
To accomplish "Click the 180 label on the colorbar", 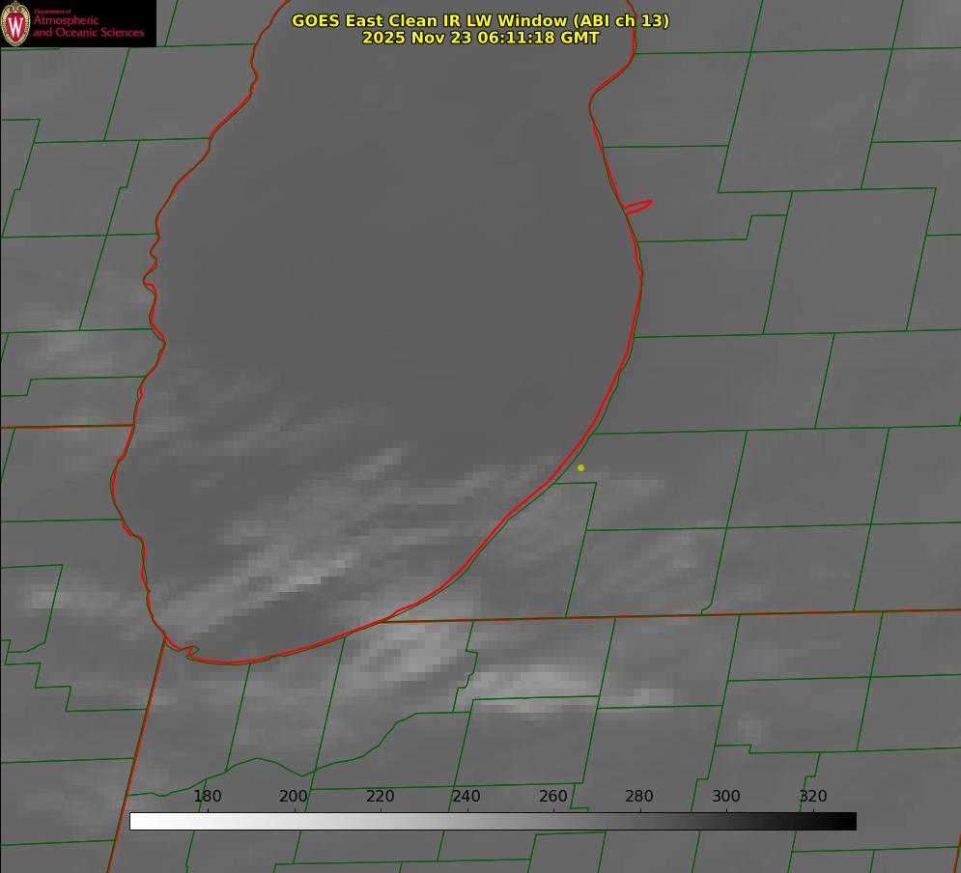I will click(x=208, y=797).
